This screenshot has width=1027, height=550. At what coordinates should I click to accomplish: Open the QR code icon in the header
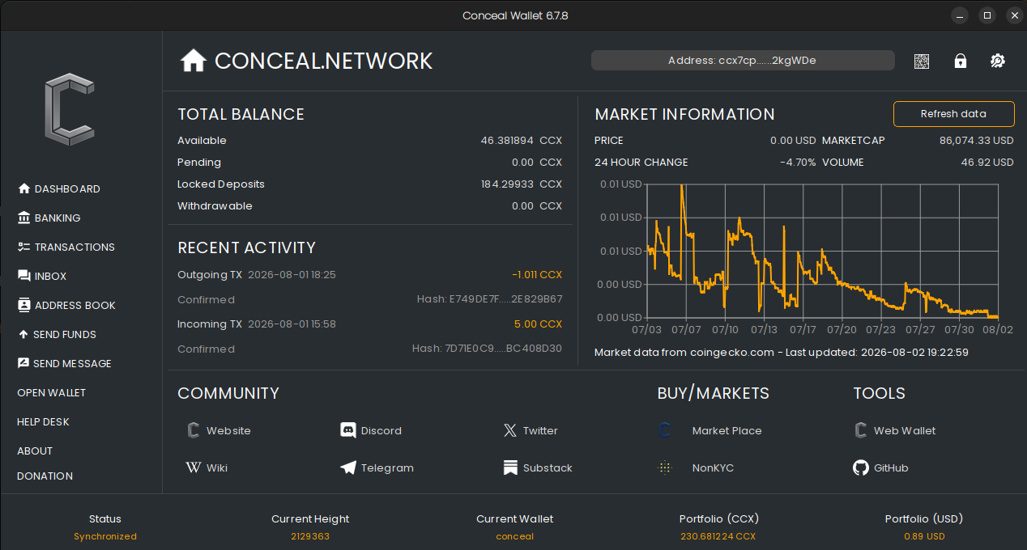coord(922,61)
